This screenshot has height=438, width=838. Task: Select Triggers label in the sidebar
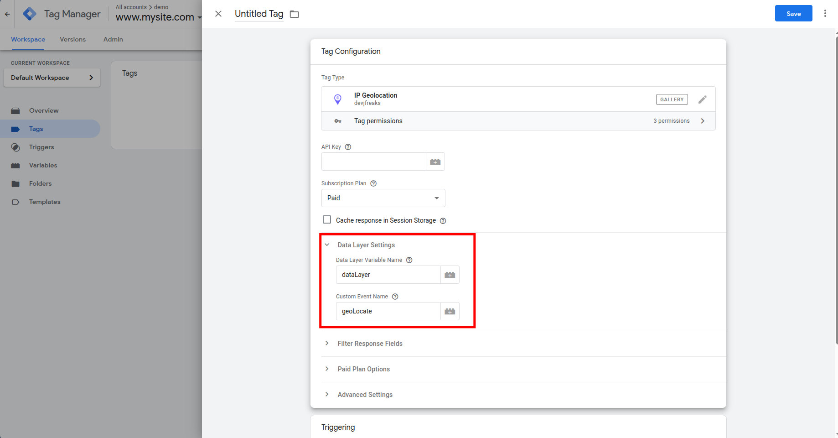click(x=41, y=147)
